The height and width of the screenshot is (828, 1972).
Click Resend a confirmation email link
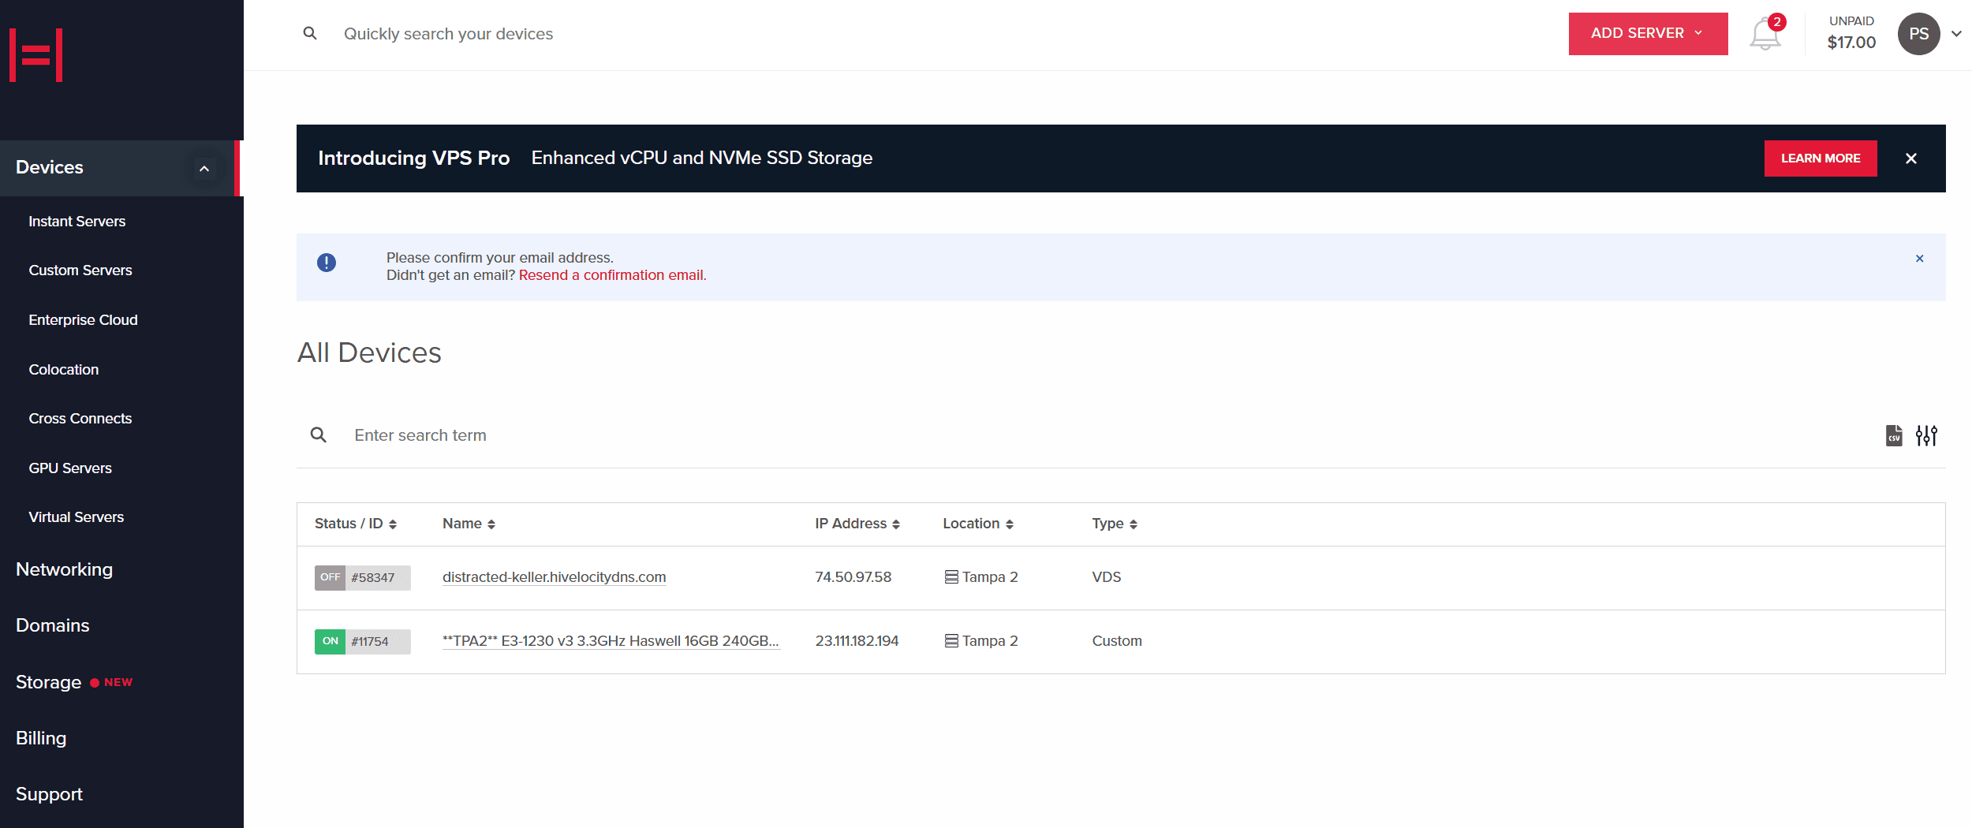(611, 275)
